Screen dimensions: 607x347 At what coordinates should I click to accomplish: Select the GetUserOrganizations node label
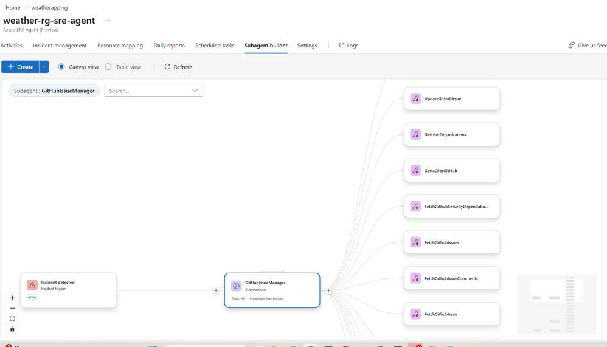(x=445, y=135)
